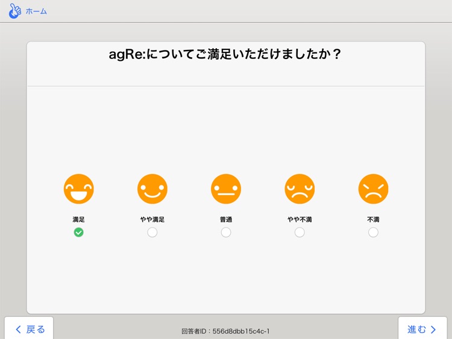This screenshot has width=452, height=339.
Task: Open the ホーム link in top bar
Action: pyautogui.click(x=36, y=11)
